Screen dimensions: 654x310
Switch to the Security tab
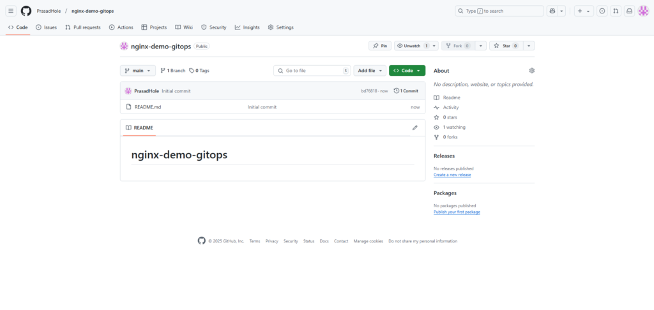click(213, 27)
